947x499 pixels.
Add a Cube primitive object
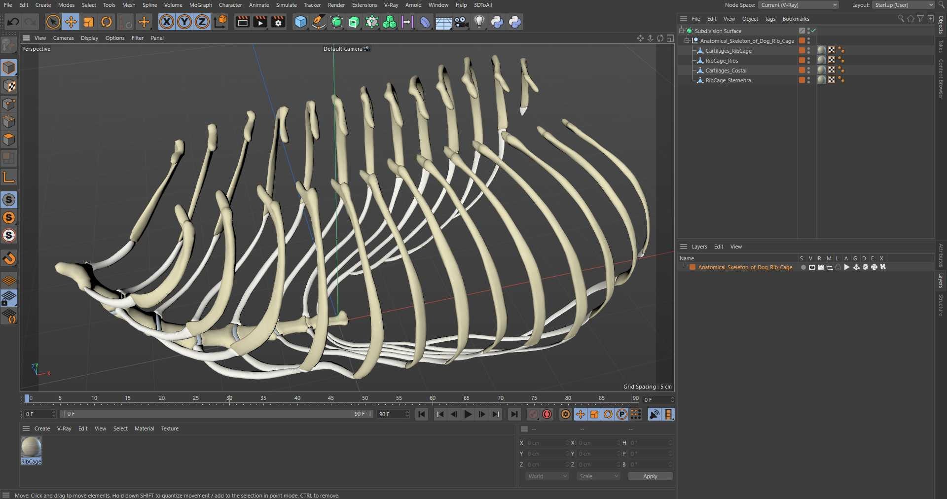point(300,22)
